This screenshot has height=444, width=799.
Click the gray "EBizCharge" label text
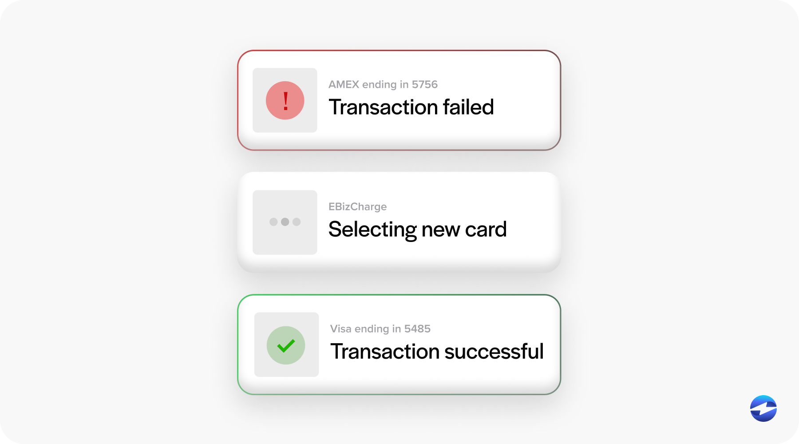[x=357, y=207]
